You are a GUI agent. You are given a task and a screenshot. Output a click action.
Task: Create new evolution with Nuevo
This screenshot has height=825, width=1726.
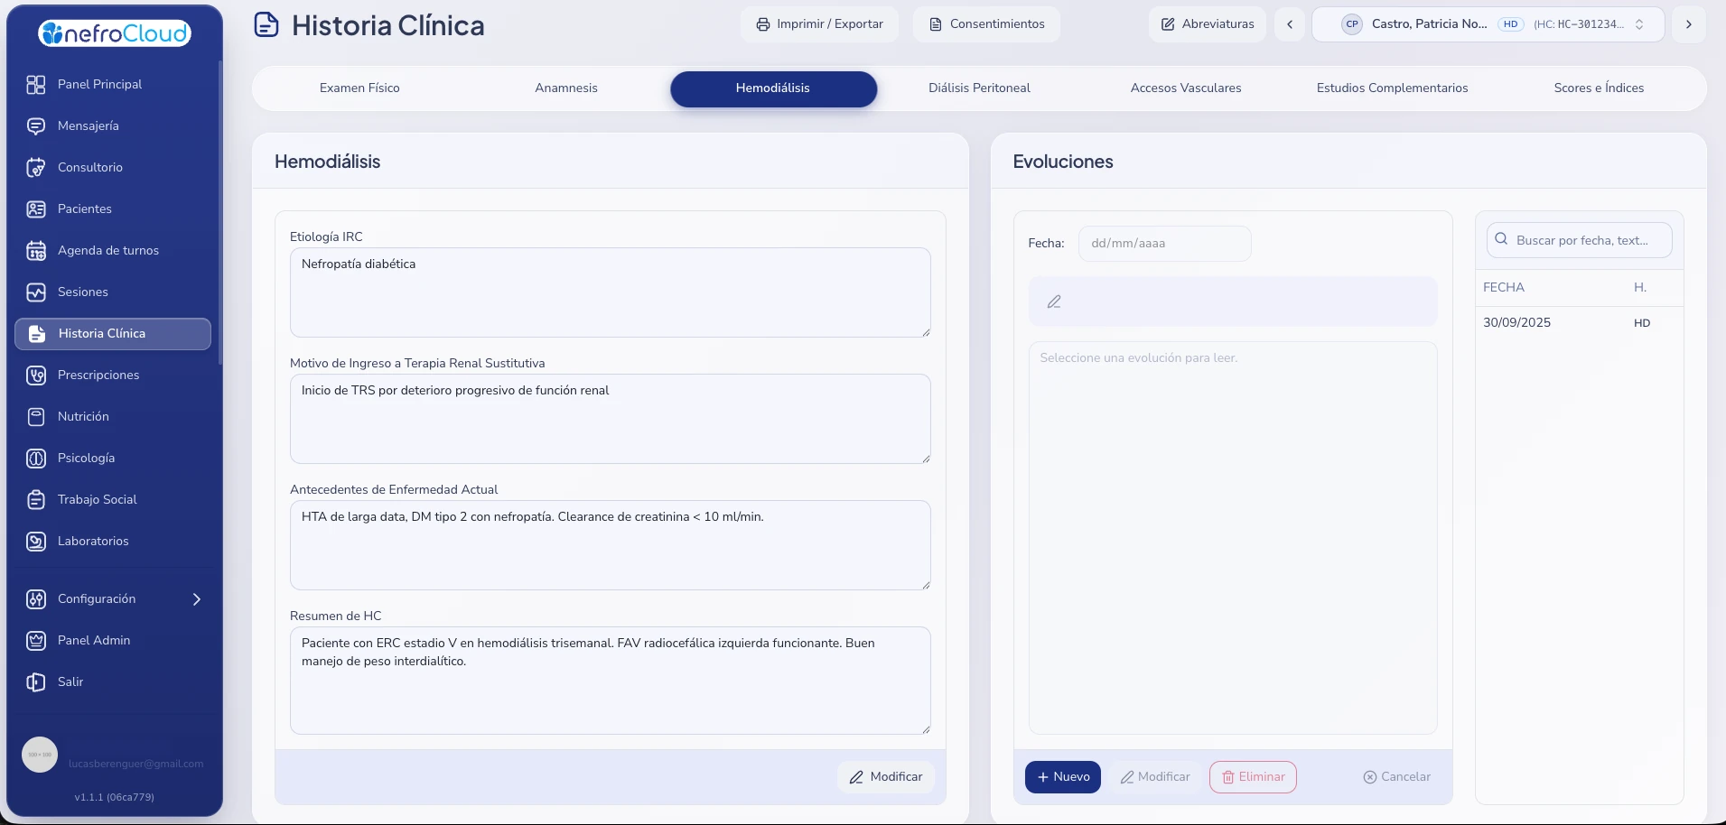coord(1063,777)
